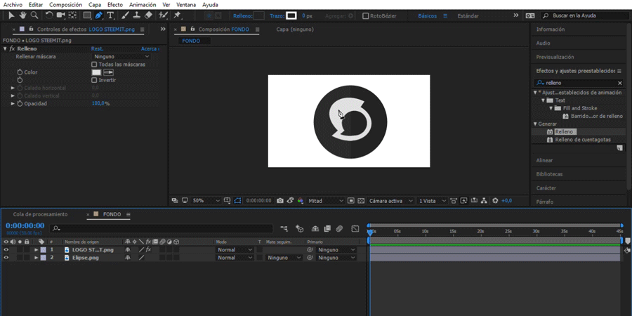Choose the Type text tool
Screen dimensions: 632x316
coord(110,15)
